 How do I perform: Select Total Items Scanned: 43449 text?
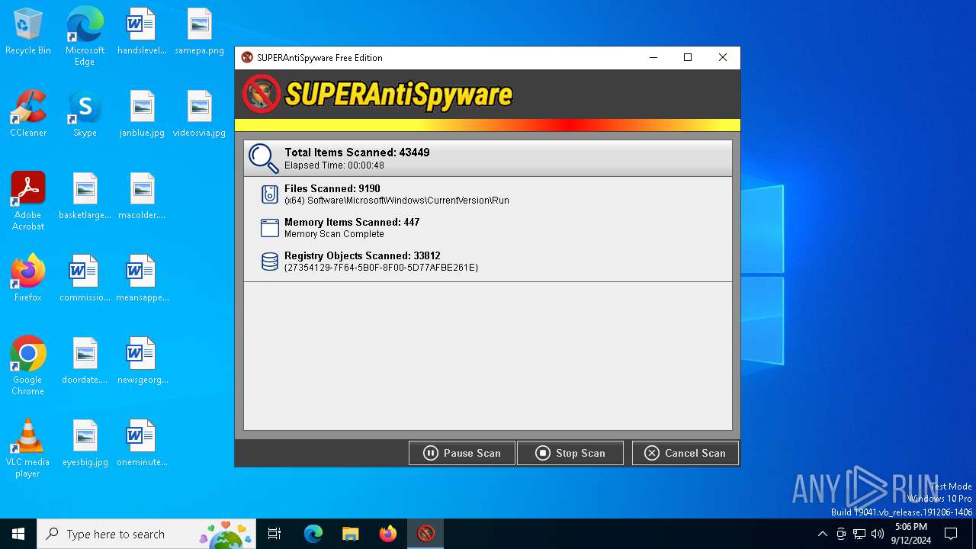[357, 152]
